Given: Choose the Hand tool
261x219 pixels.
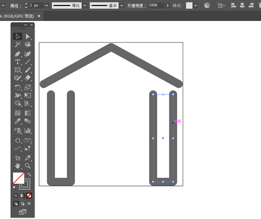Looking at the screenshot, I should (x=18, y=165).
